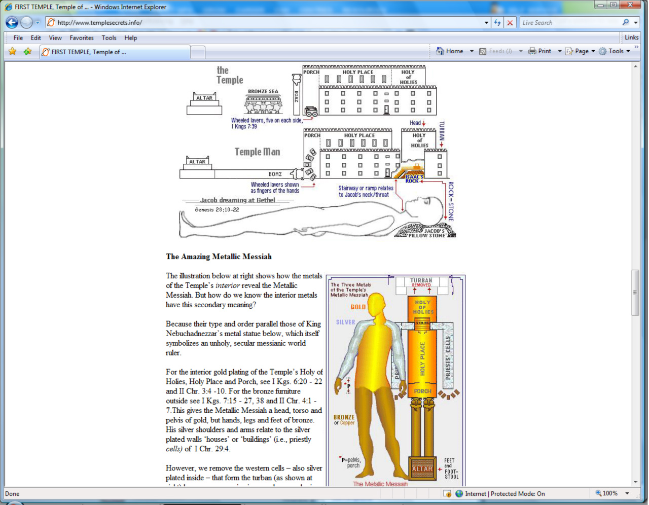Go back with the Back arrow button
Screen dimensions: 649x505
point(12,22)
